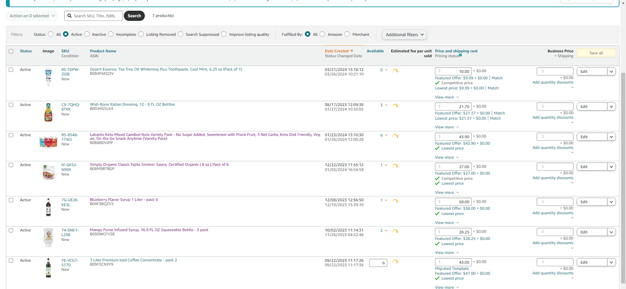The width and height of the screenshot is (626, 289).
Task: Click fee loading spinner for Blueberry Flavor Syrup
Action: point(395,201)
